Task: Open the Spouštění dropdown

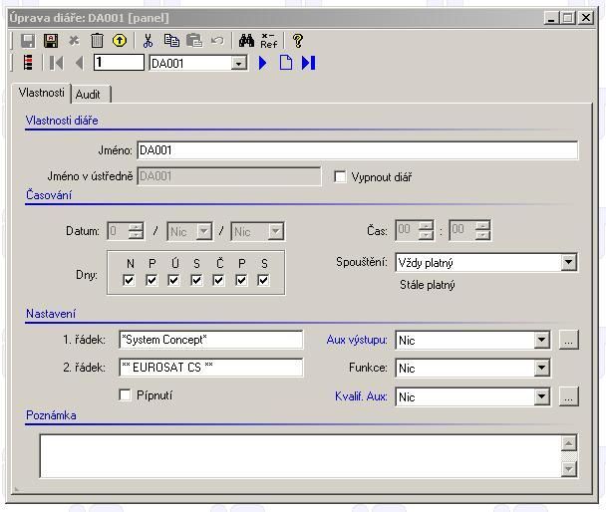Action: (568, 263)
